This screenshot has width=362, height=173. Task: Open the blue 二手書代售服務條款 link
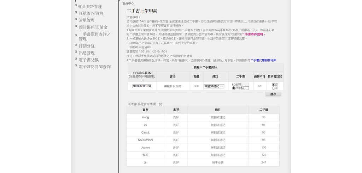click(263, 61)
